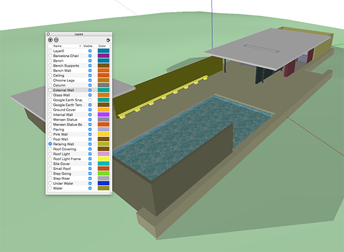This screenshot has height=252, width=344.
Task: Click the Add Layer plus icon
Action: point(50,40)
